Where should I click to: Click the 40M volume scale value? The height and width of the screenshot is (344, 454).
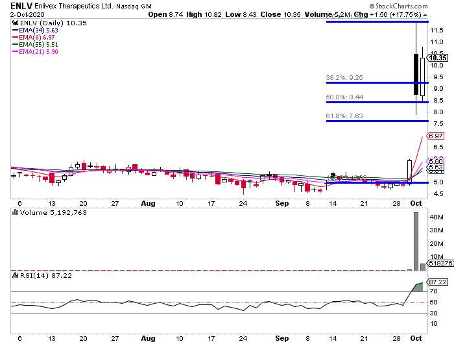436,217
